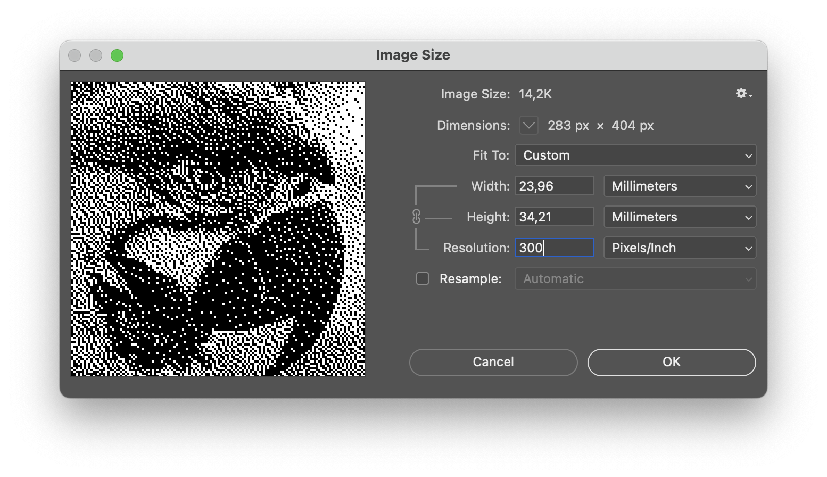Open the Fit To Custom dropdown

(635, 155)
